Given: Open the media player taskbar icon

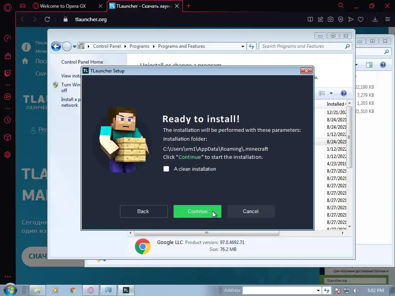Looking at the screenshot, I should tap(55, 291).
